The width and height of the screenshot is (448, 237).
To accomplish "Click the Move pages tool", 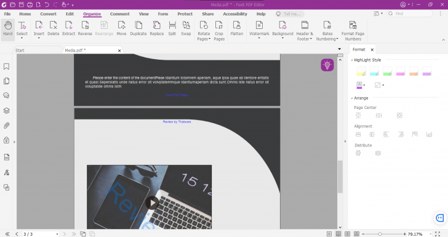I will [121, 28].
